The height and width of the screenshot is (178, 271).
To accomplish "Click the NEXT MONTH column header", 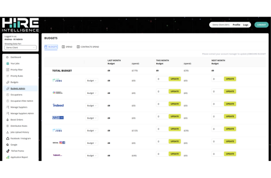I will tap(218, 61).
